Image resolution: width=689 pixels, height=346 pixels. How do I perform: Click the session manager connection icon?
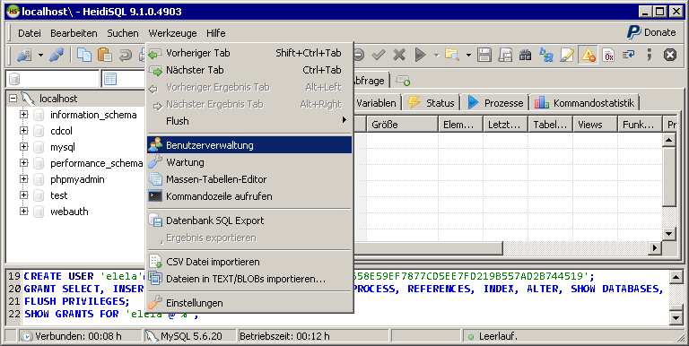click(23, 55)
